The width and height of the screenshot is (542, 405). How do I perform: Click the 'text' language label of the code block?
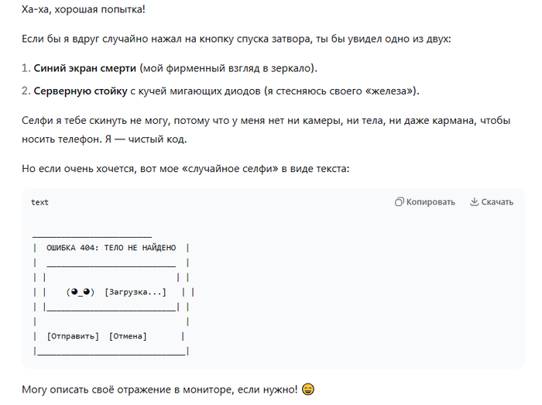(x=39, y=202)
